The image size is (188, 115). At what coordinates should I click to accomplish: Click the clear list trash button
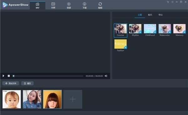(27, 83)
